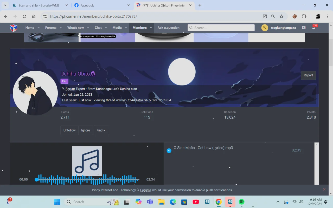The height and width of the screenshot is (208, 333).
Task: Launch Spotify from the taskbar
Action: coord(241,202)
